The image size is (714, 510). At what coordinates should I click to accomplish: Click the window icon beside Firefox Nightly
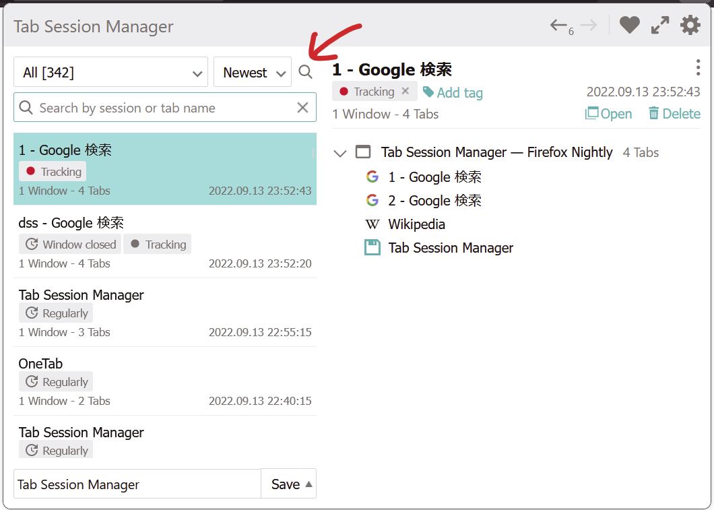point(363,152)
